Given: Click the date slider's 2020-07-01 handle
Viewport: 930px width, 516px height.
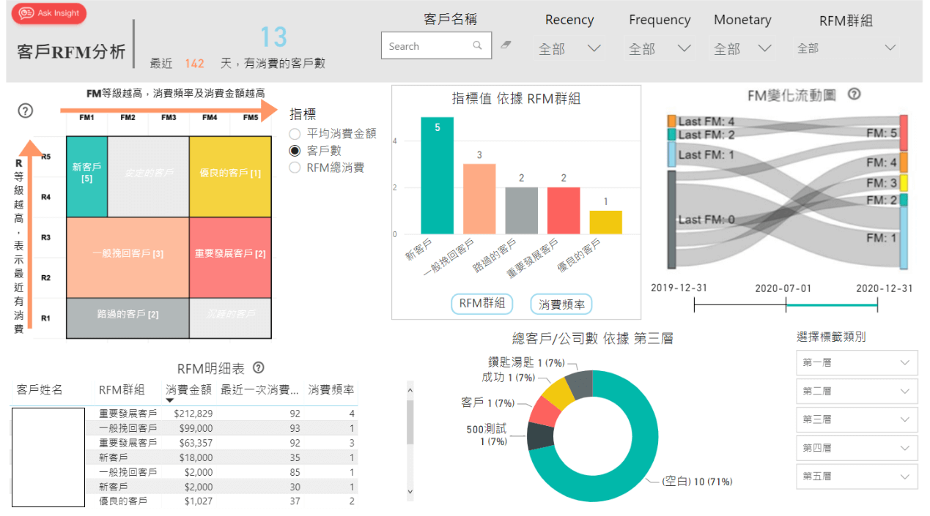Looking at the screenshot, I should coord(786,306).
